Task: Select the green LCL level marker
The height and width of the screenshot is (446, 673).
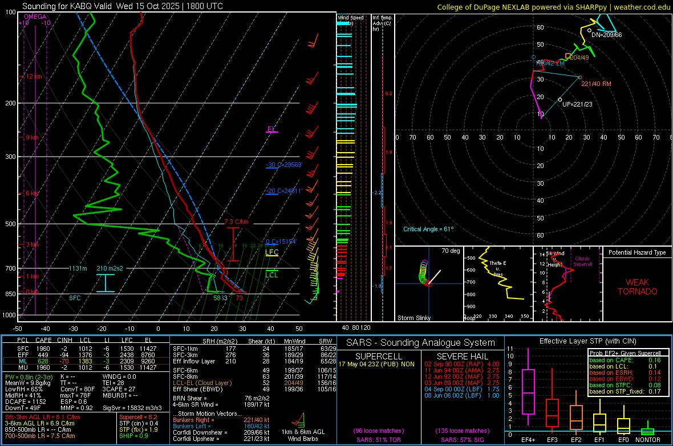Action: (271, 275)
